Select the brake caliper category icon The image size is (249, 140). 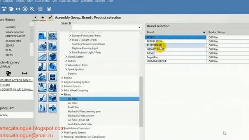pos(42,46)
